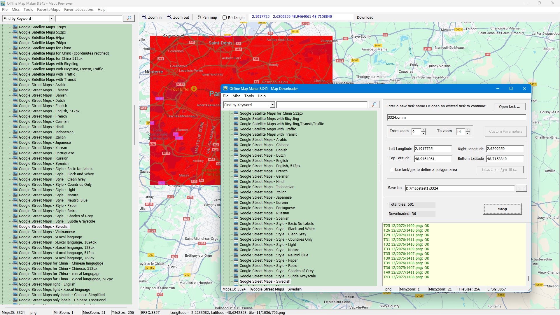
Task: Activate the Rectangle selection tool
Action: (233, 17)
